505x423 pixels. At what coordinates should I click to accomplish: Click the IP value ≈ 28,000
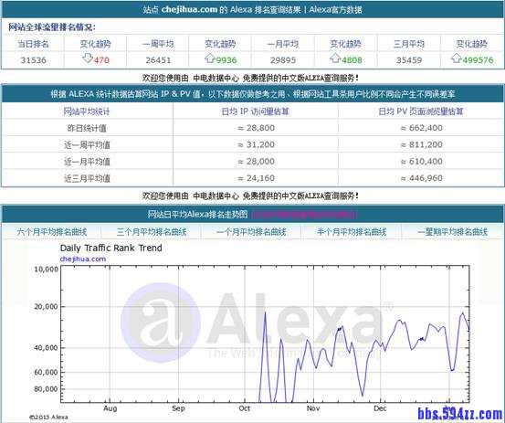click(256, 162)
